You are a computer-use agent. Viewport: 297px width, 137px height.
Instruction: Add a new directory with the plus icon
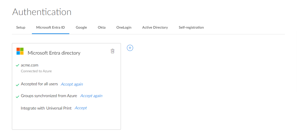coord(130,48)
